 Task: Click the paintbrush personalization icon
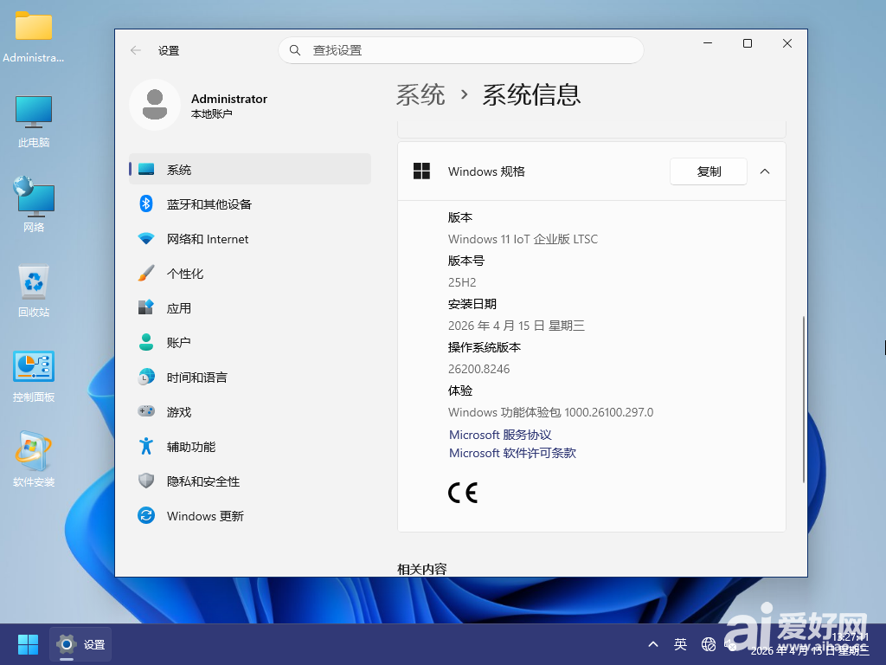[146, 273]
